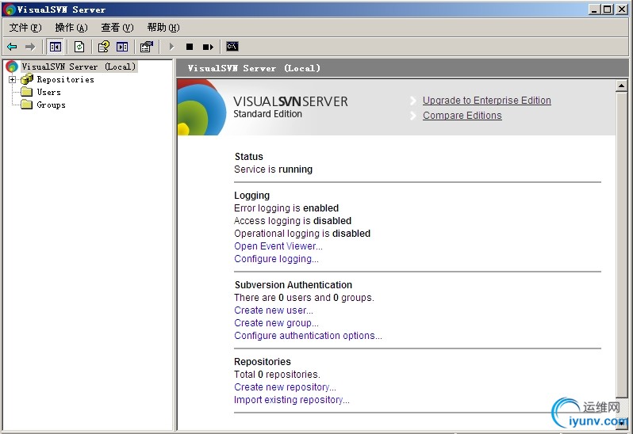Click the Logging section heading
This screenshot has width=633, height=434.
point(252,196)
